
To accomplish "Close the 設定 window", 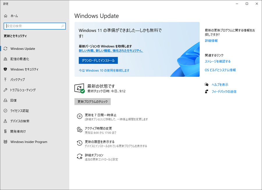I will click(x=257, y=4).
